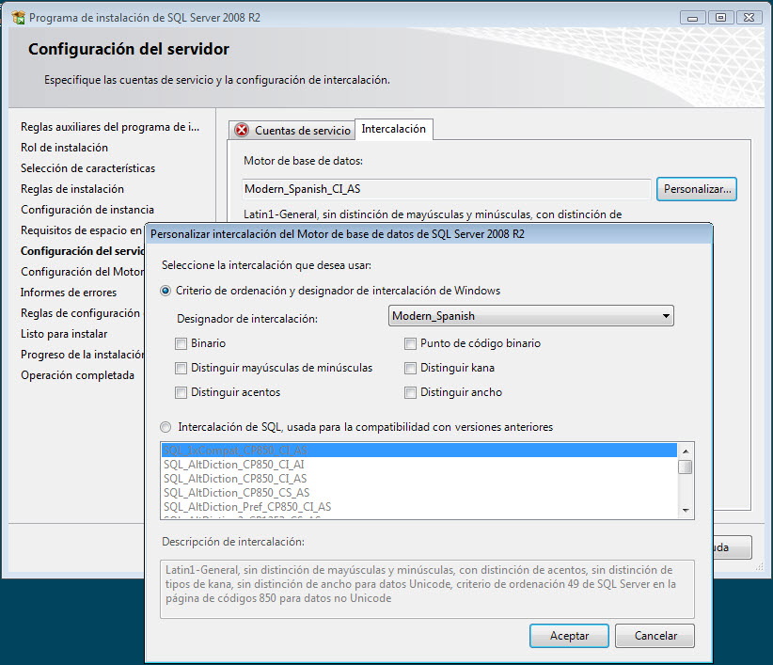
Task: Click Progreso de la instalación step
Action: [83, 355]
